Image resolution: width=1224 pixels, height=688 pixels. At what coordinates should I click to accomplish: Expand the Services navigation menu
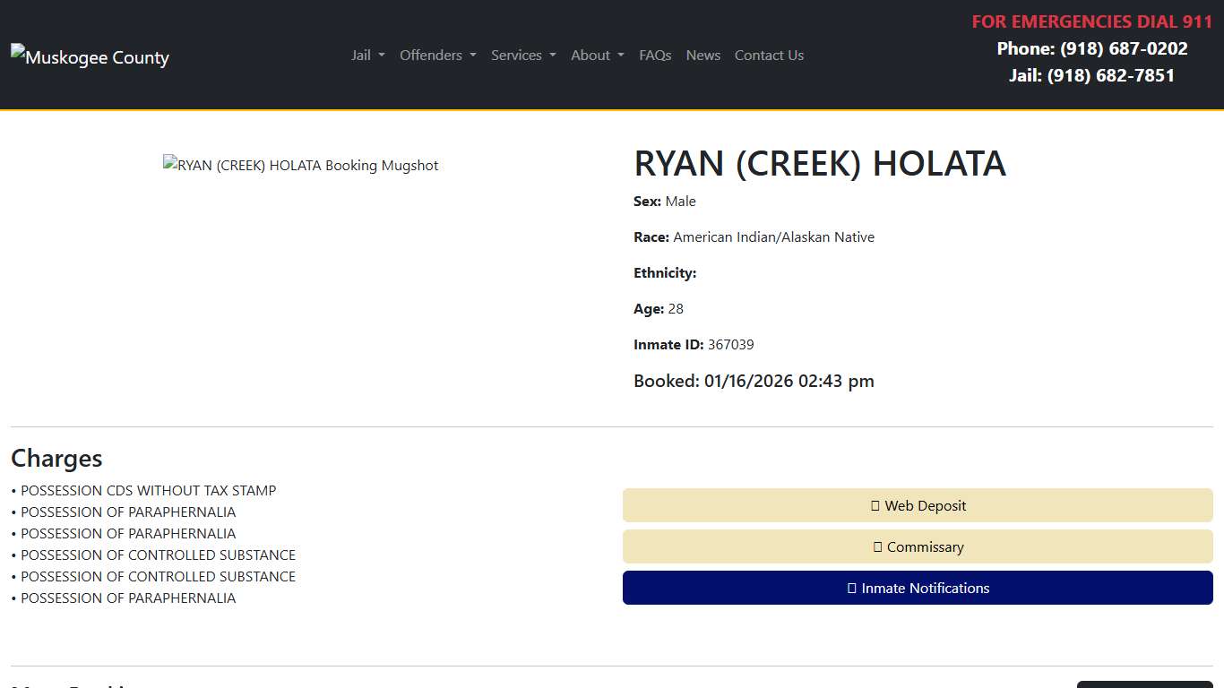(x=522, y=55)
